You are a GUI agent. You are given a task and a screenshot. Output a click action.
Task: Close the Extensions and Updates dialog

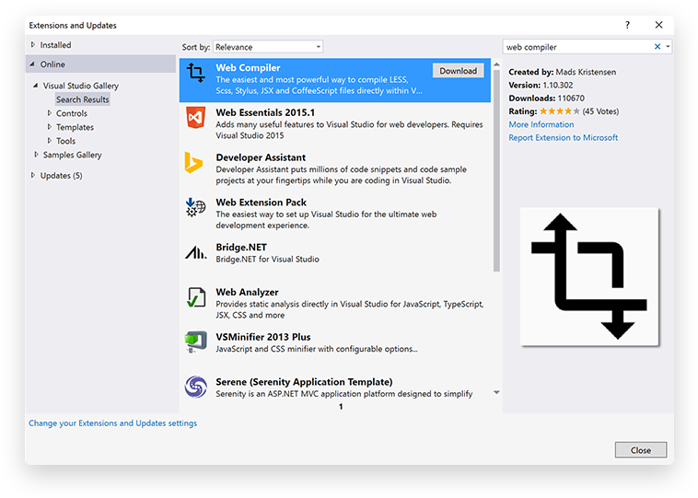(x=658, y=25)
